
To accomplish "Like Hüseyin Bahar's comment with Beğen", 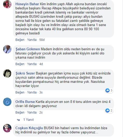I will tap(20, 40).
